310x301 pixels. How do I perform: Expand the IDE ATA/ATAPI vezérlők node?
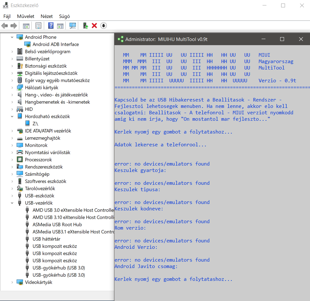pyautogui.click(x=12, y=131)
